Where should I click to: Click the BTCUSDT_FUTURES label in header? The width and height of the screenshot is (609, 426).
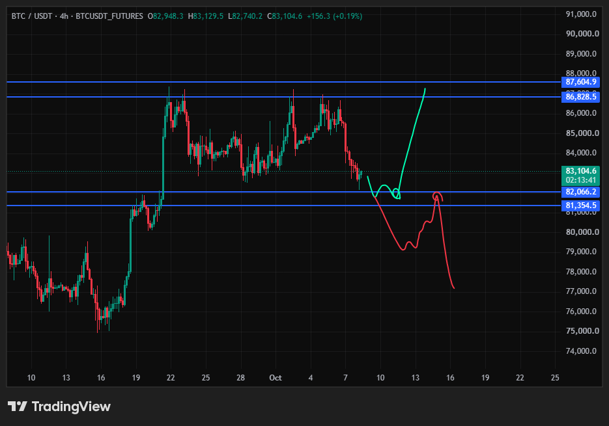(x=109, y=16)
